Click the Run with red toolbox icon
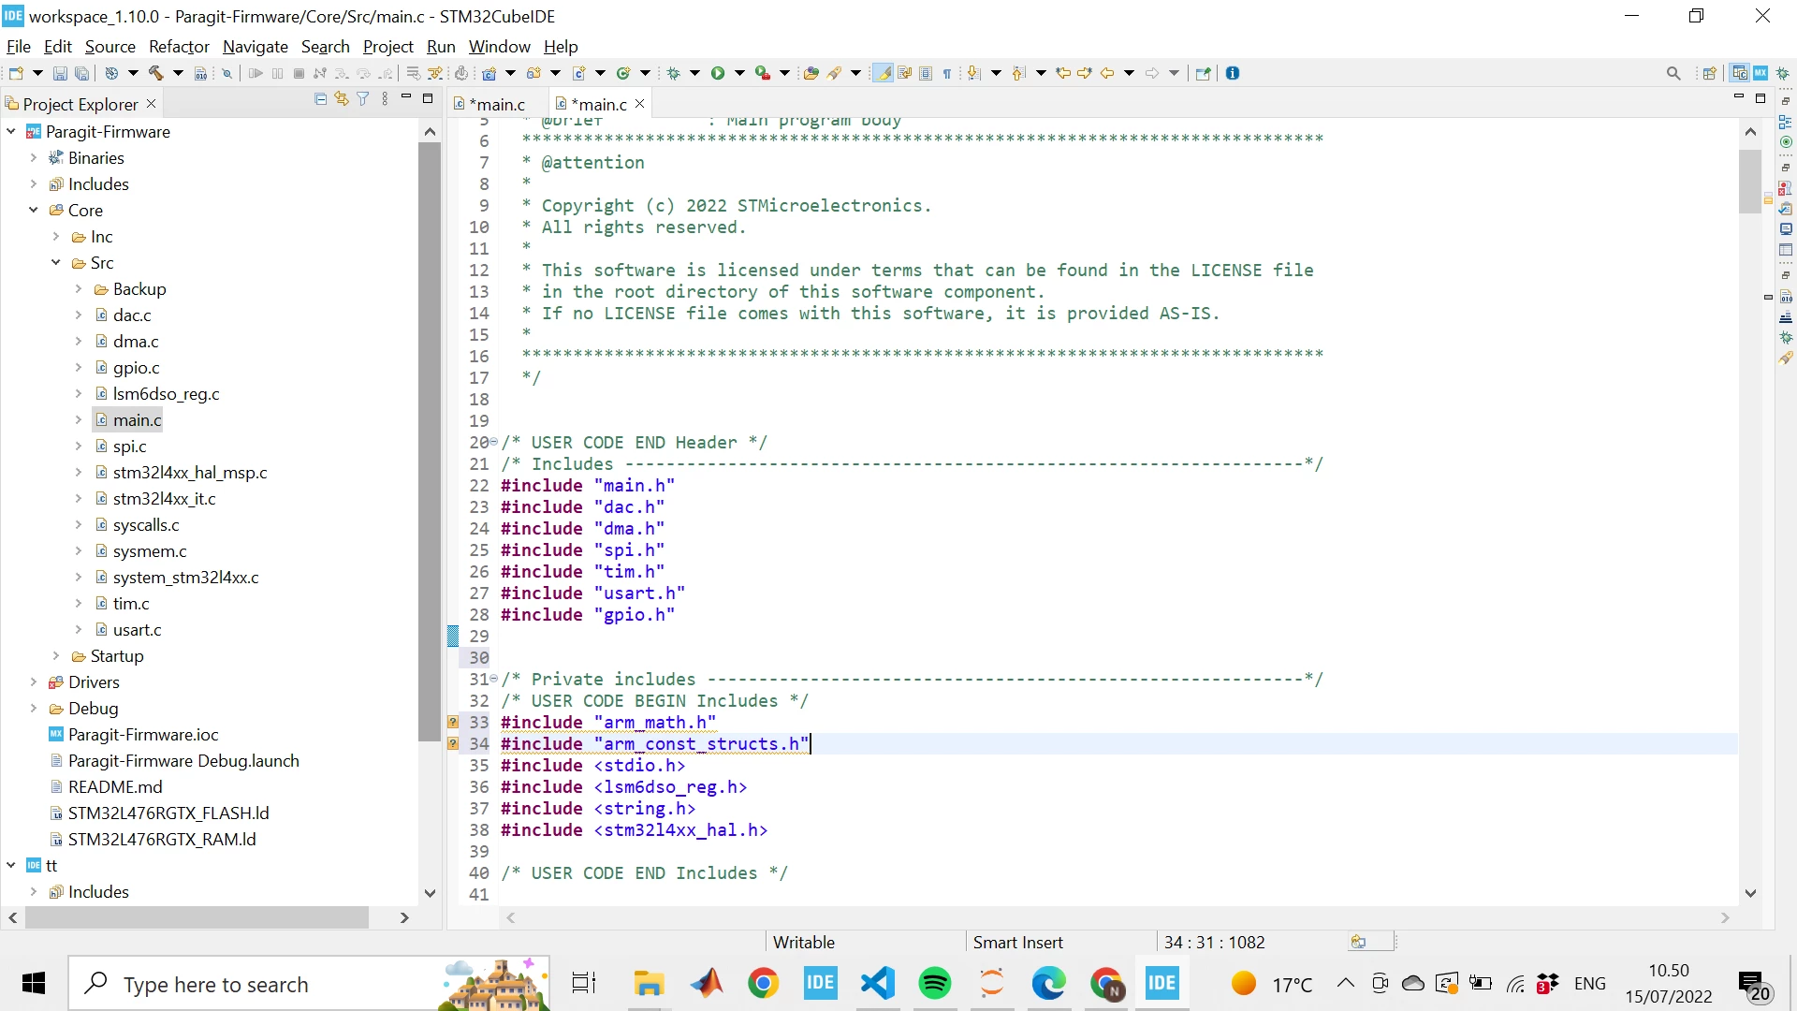1797x1011 pixels. pyautogui.click(x=763, y=73)
